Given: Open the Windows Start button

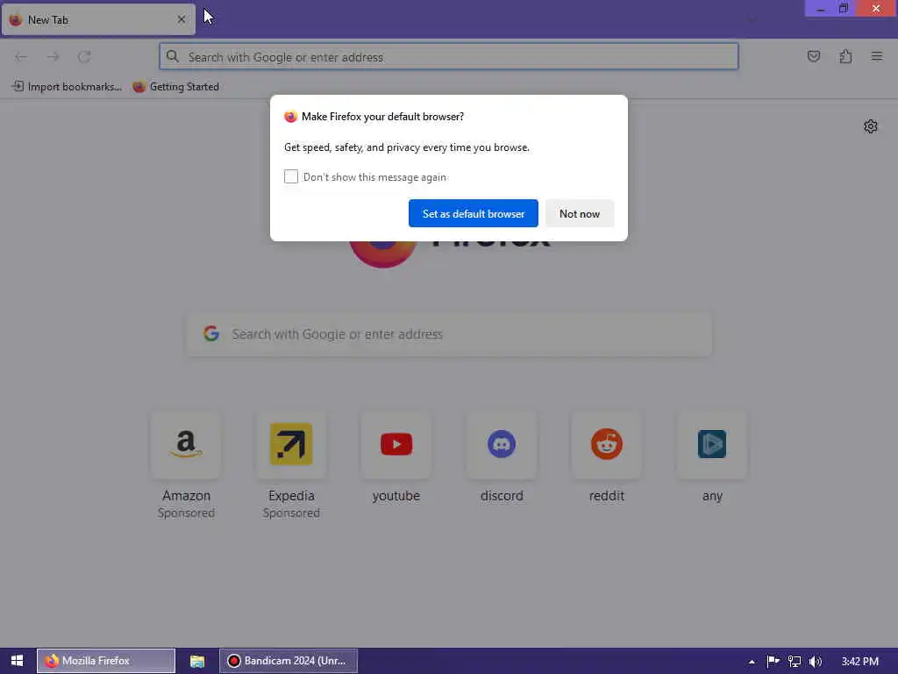Looking at the screenshot, I should click(x=18, y=661).
